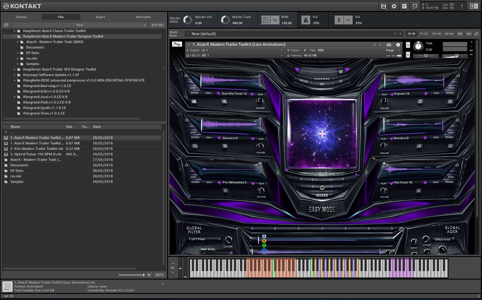Click transport rewind button near BPM
482x300 pixels.
(x=264, y=22)
